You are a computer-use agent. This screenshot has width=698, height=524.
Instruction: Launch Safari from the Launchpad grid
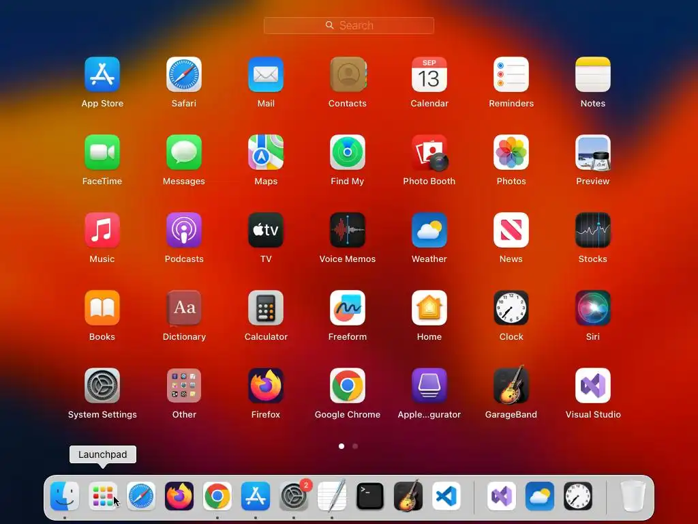pos(184,74)
